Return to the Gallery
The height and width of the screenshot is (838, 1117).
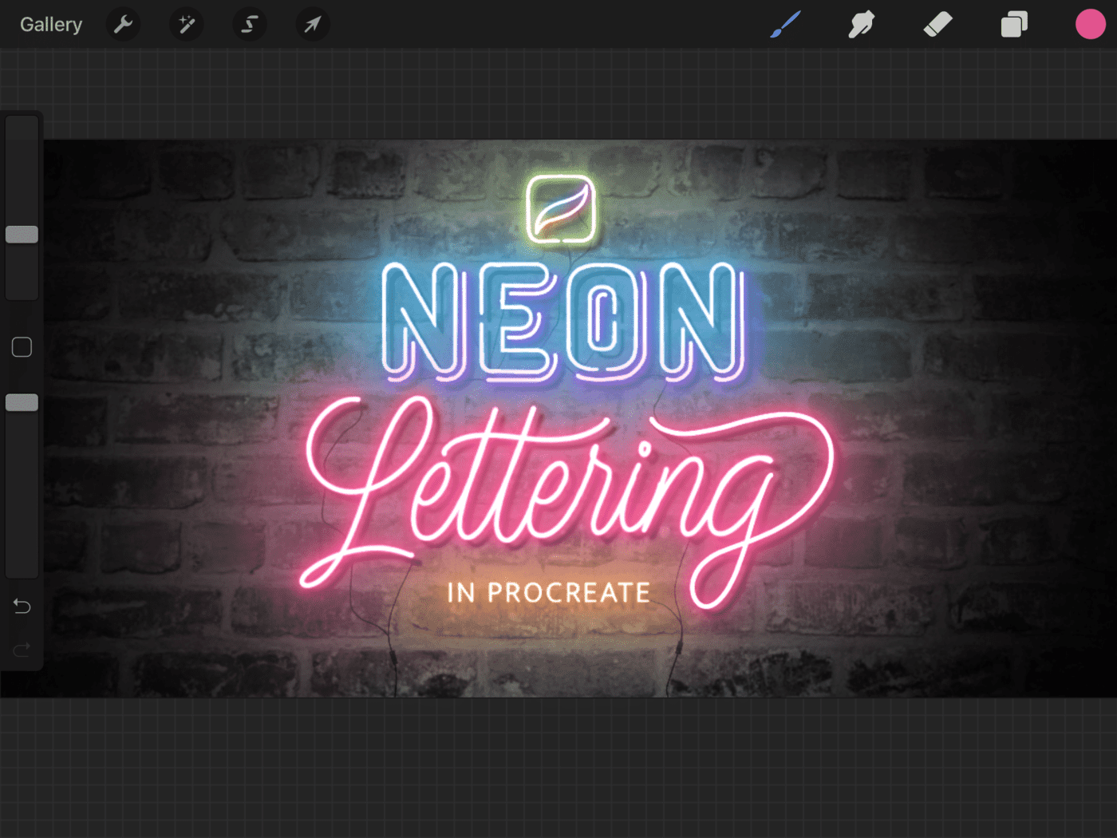tap(51, 25)
